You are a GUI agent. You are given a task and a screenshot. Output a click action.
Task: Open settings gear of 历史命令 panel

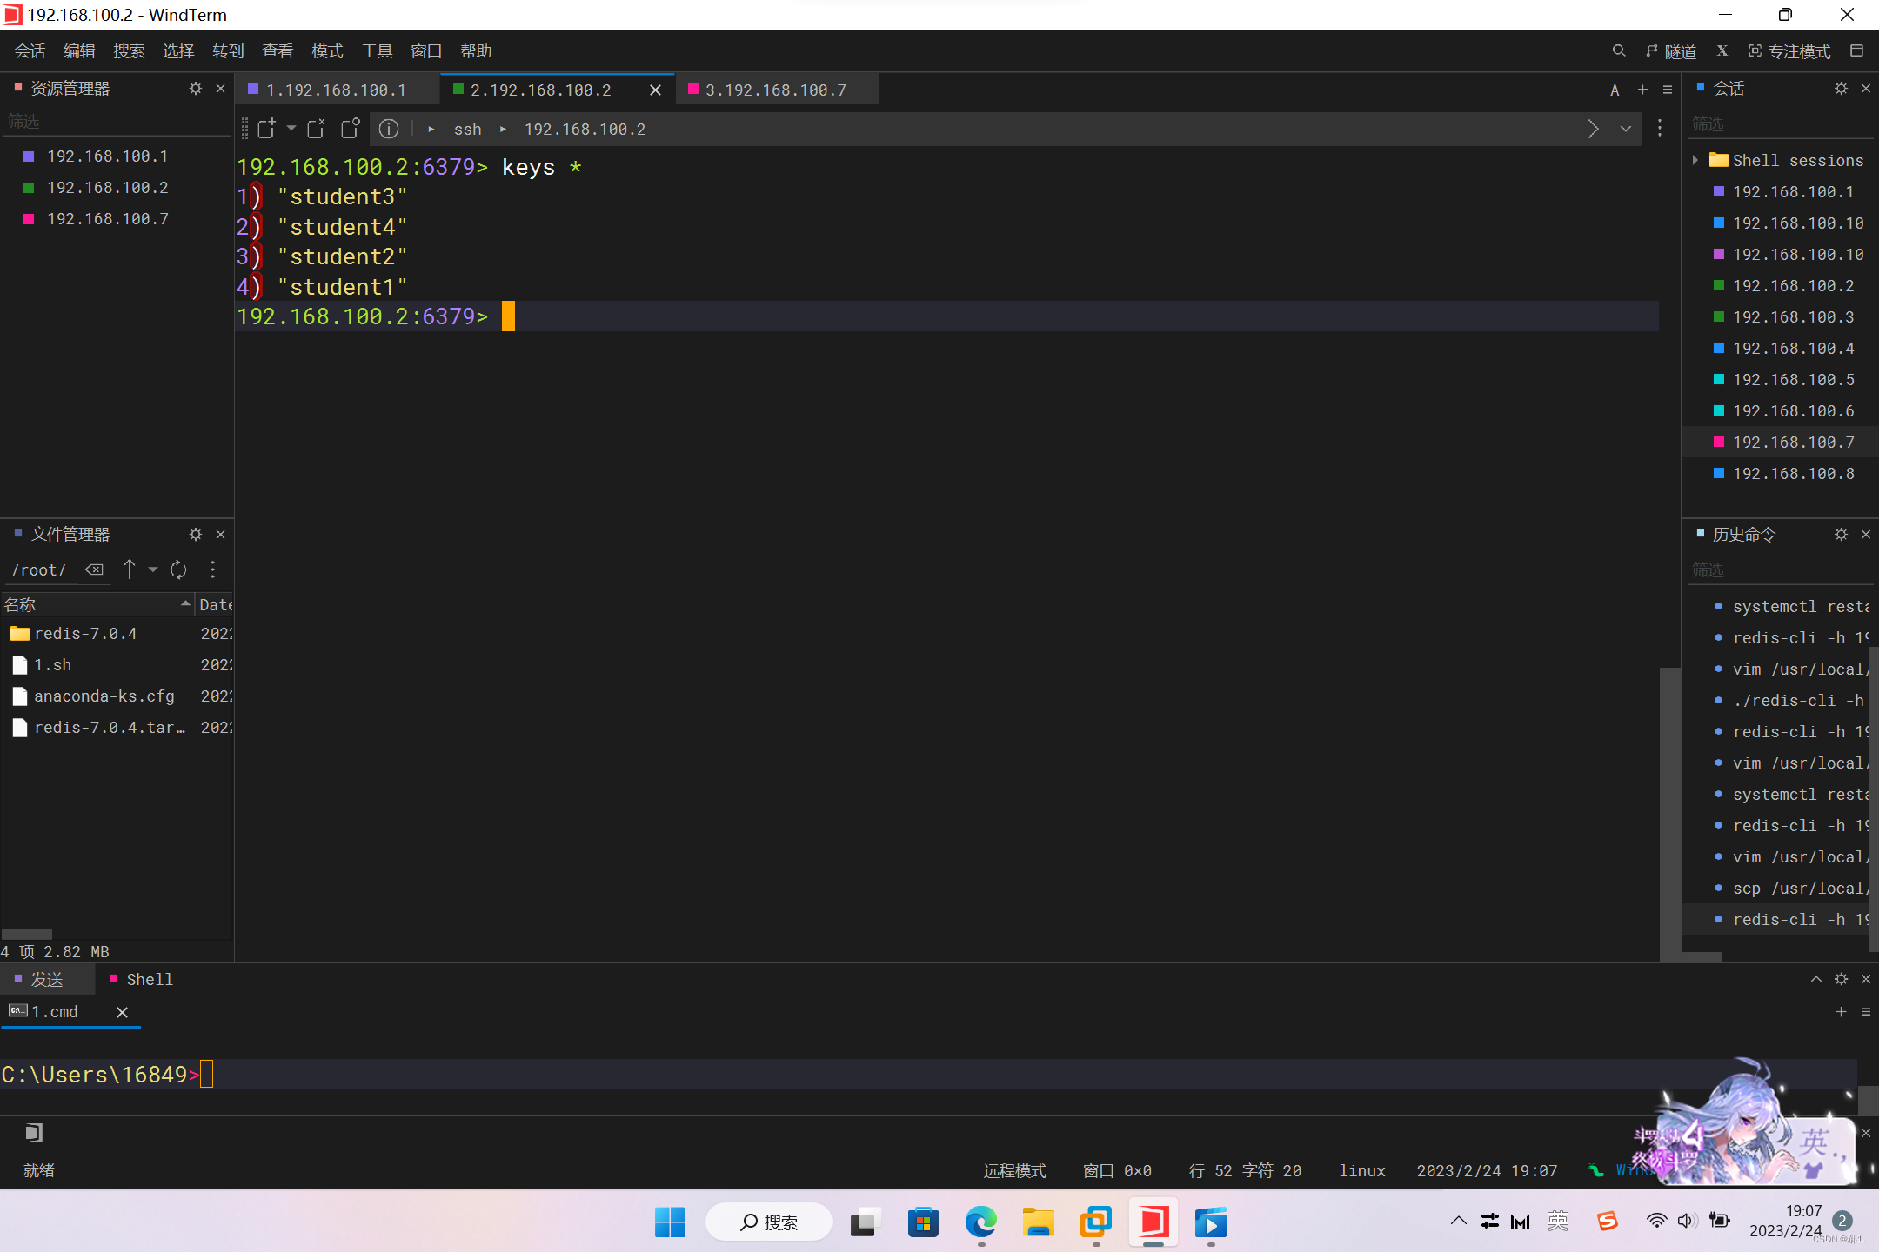point(1841,534)
